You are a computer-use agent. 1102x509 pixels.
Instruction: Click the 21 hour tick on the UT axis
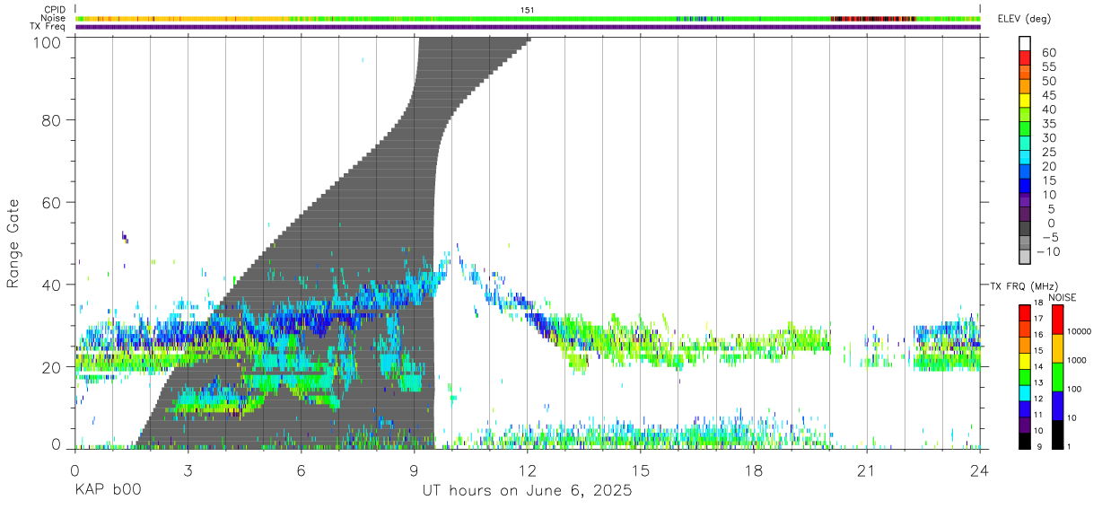pos(867,470)
